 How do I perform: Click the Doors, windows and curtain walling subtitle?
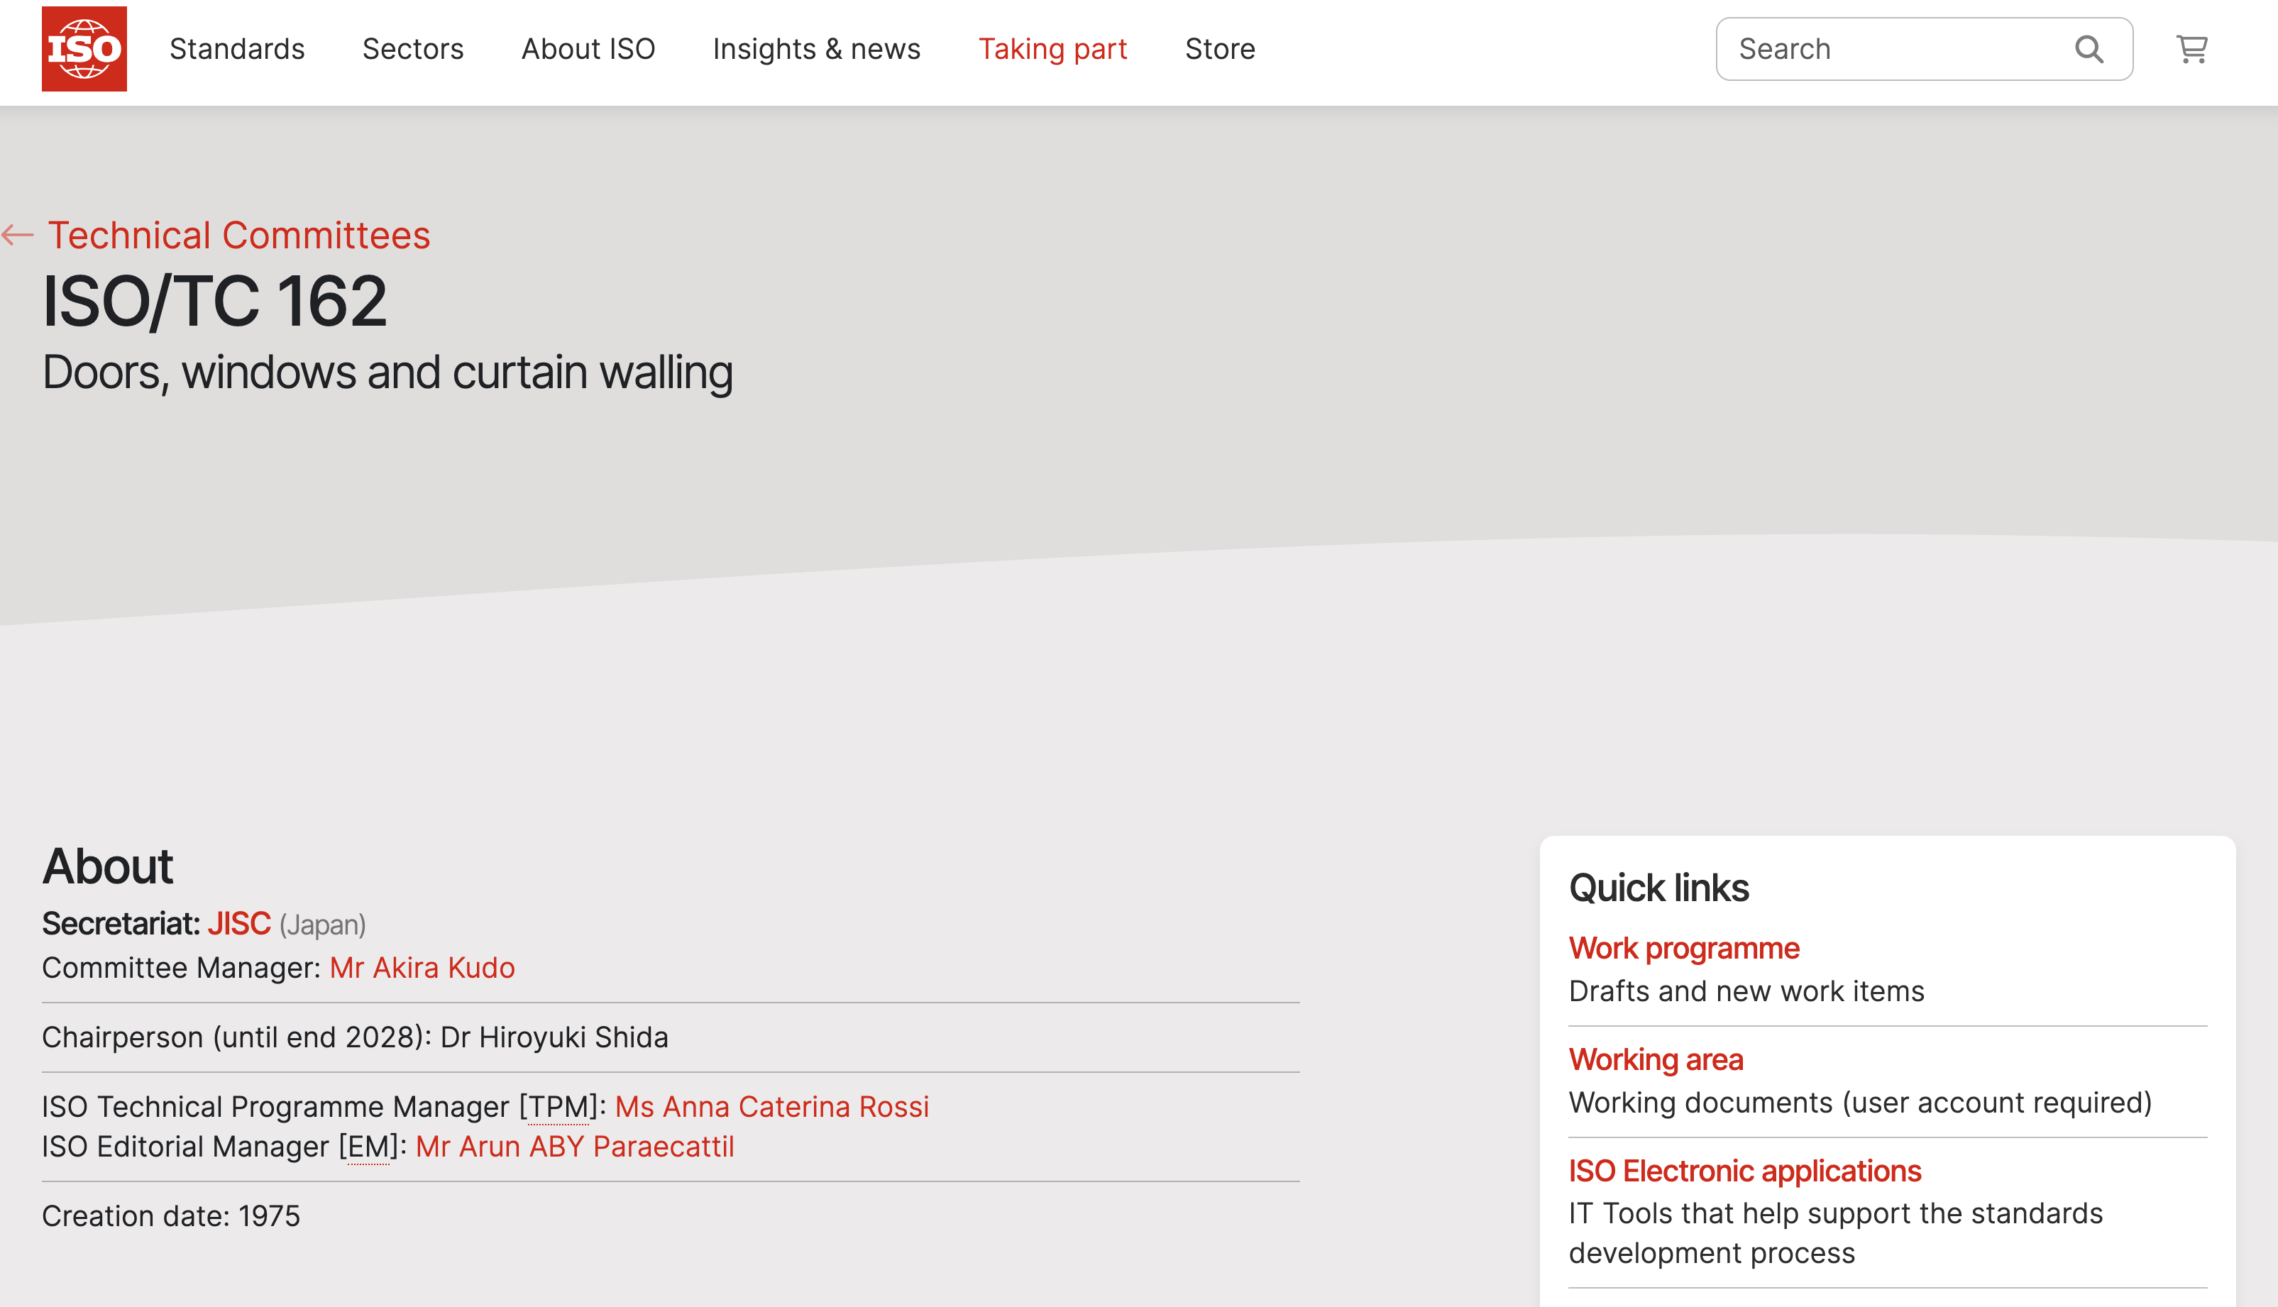(387, 373)
